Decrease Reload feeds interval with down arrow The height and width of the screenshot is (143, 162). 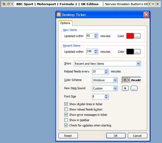point(106,73)
